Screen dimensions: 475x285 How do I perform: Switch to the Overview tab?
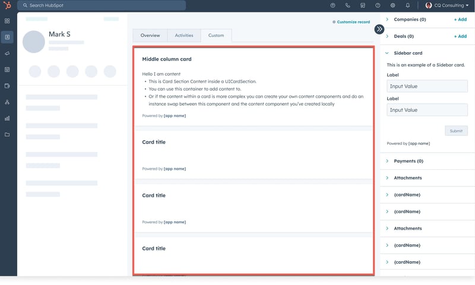click(x=150, y=36)
